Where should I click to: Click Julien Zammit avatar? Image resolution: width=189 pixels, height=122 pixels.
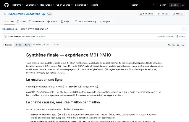point(5,37)
